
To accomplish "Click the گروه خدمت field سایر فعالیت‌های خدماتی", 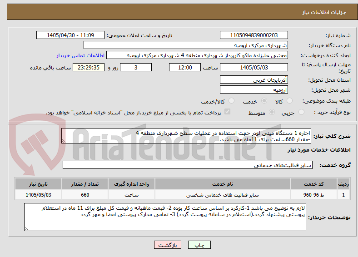I will 188,165.
